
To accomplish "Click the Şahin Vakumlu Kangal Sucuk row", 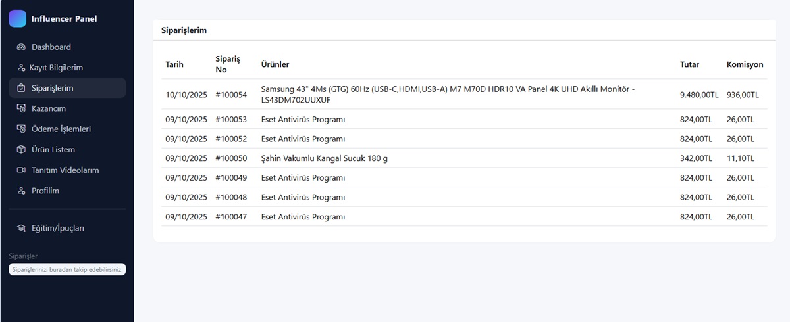I will 325,158.
